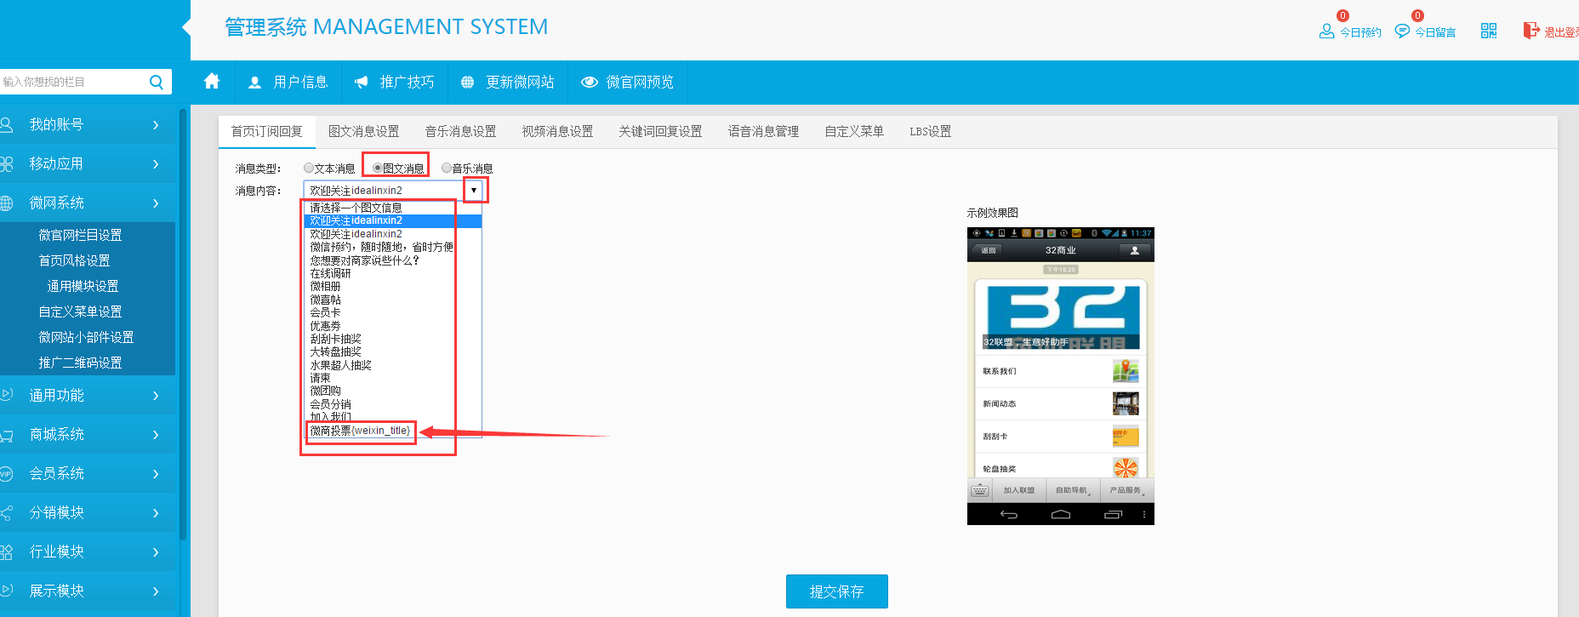Select the 图文消息 radio button

(x=378, y=169)
